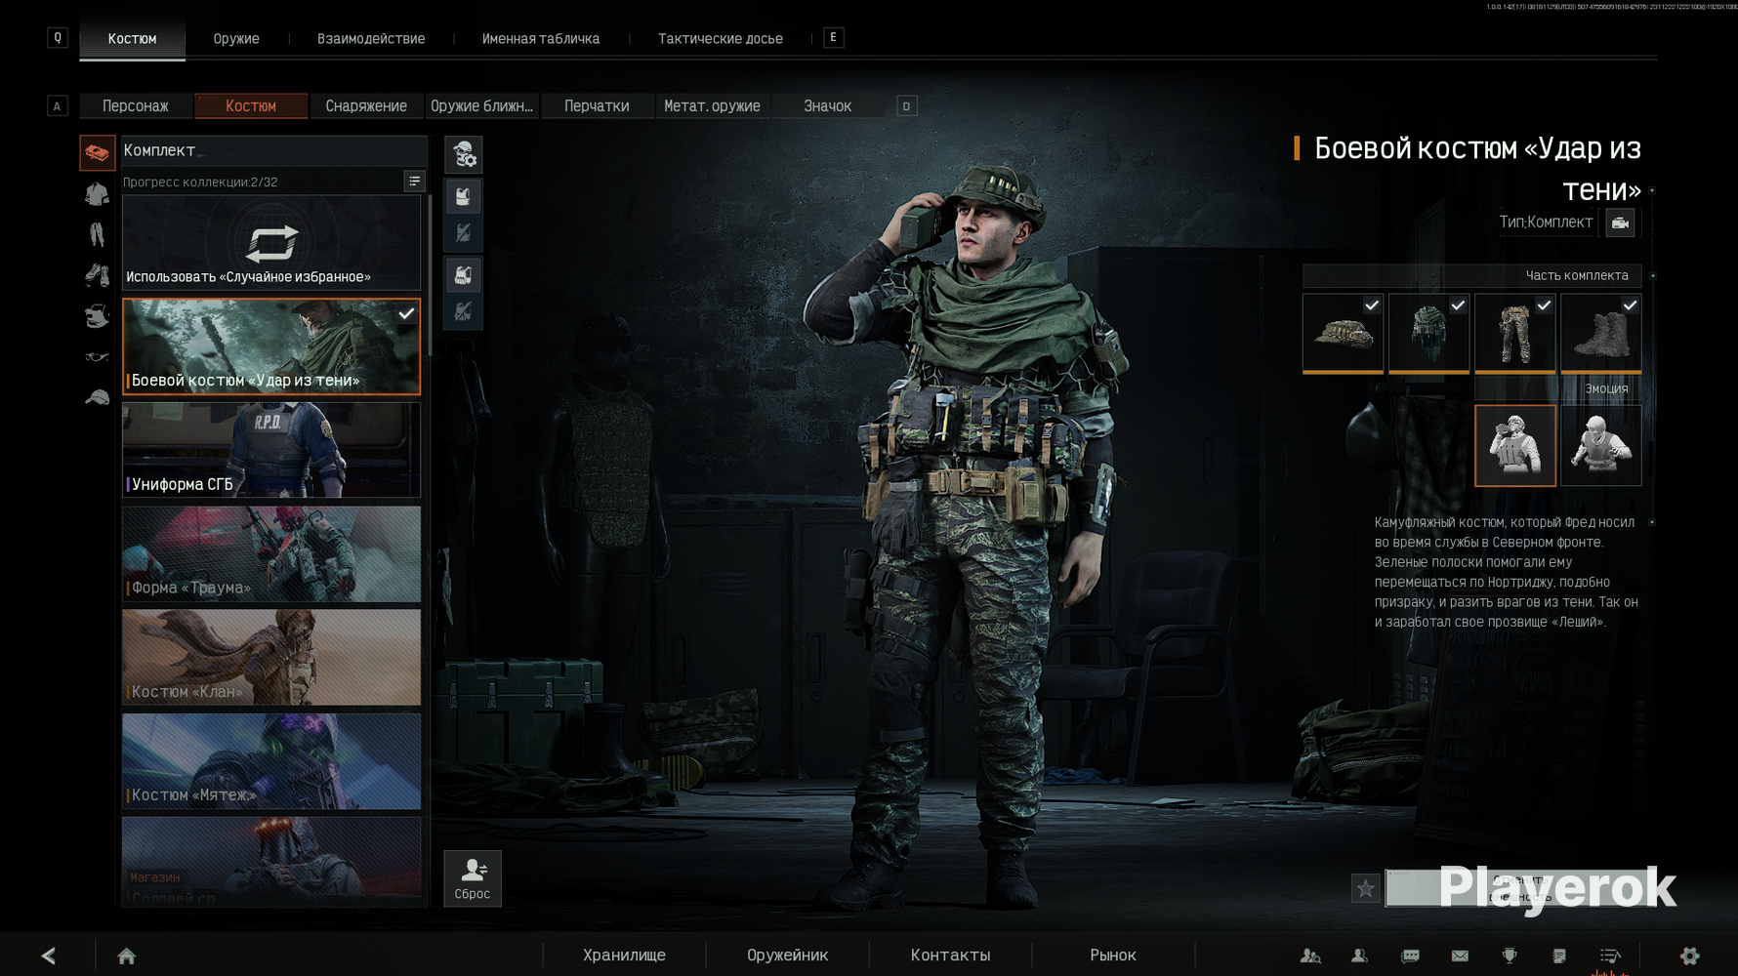Select the glasses category icon

97,357
